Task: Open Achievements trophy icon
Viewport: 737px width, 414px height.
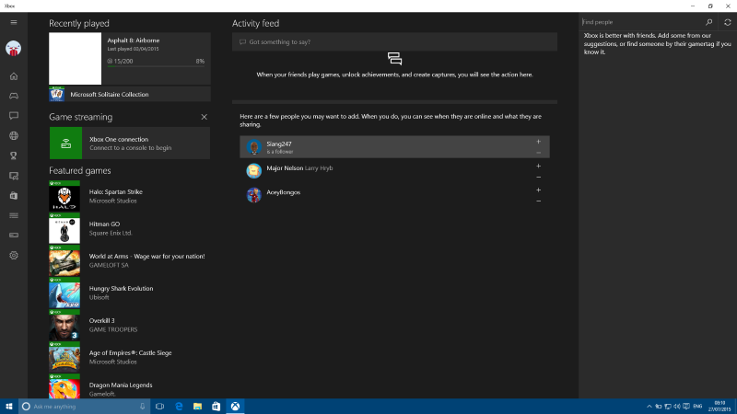Action: 14,155
